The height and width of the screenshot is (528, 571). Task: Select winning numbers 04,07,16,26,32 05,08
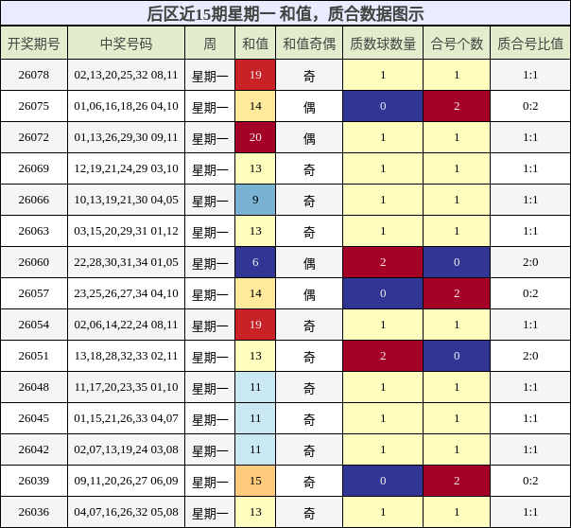[126, 512]
